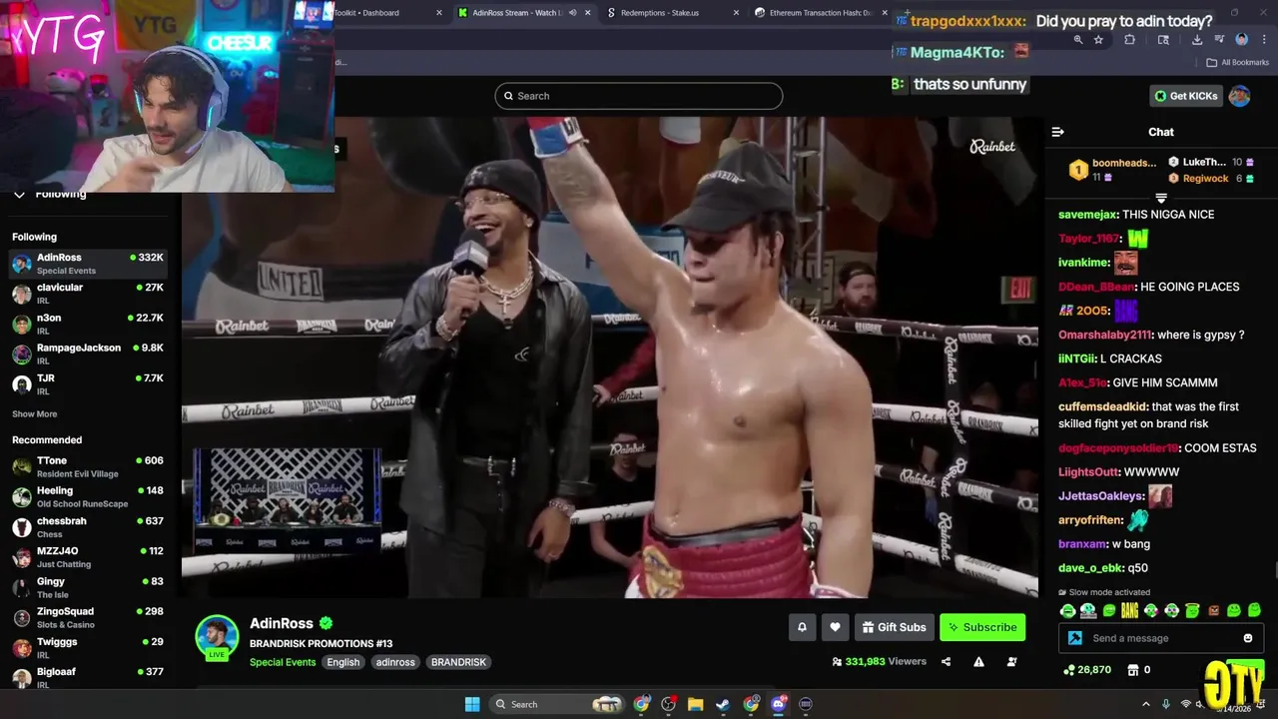Show hidden system tray icons
The image size is (1278, 719).
click(1145, 704)
